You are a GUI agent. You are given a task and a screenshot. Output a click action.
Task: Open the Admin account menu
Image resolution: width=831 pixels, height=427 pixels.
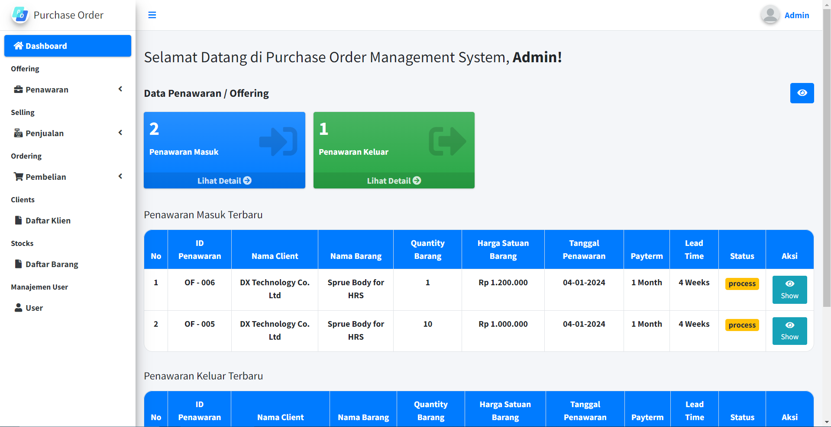tap(797, 15)
